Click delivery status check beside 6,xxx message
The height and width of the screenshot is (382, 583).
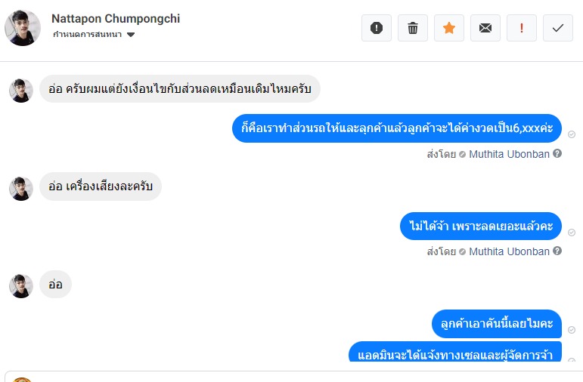coord(572,134)
